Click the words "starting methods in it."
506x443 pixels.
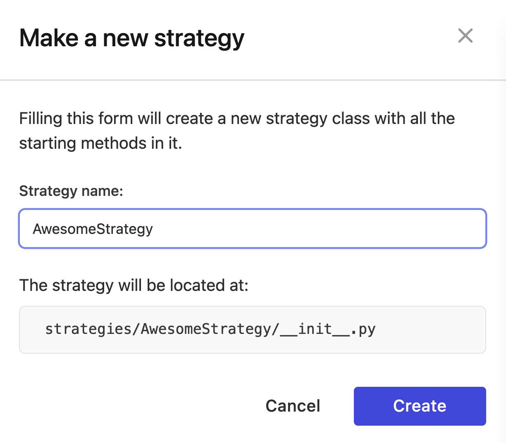(x=100, y=143)
